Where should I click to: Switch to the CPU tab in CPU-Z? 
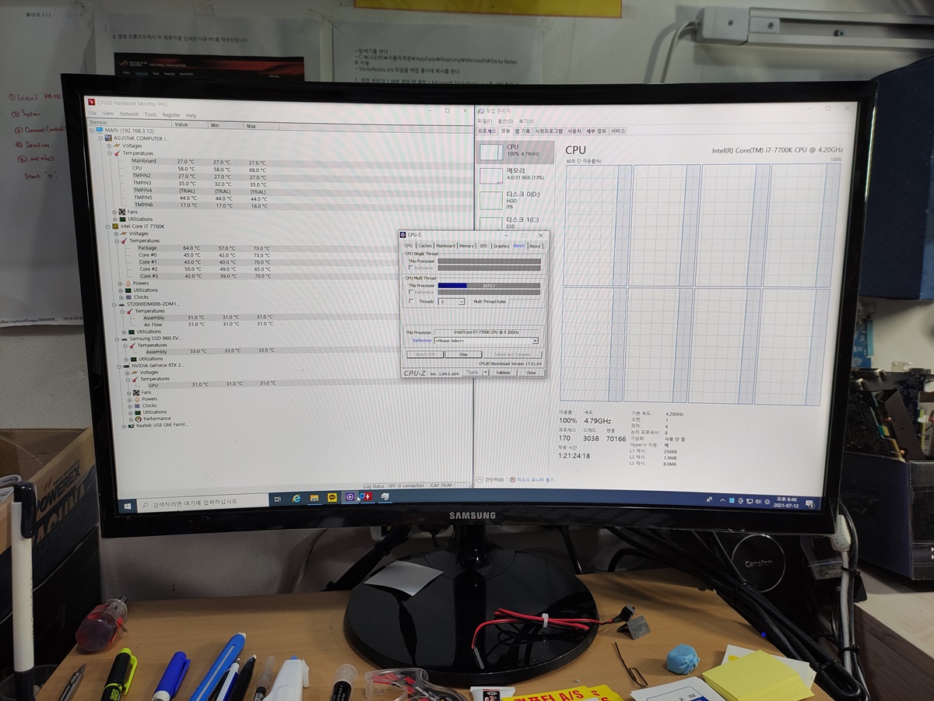coord(409,246)
